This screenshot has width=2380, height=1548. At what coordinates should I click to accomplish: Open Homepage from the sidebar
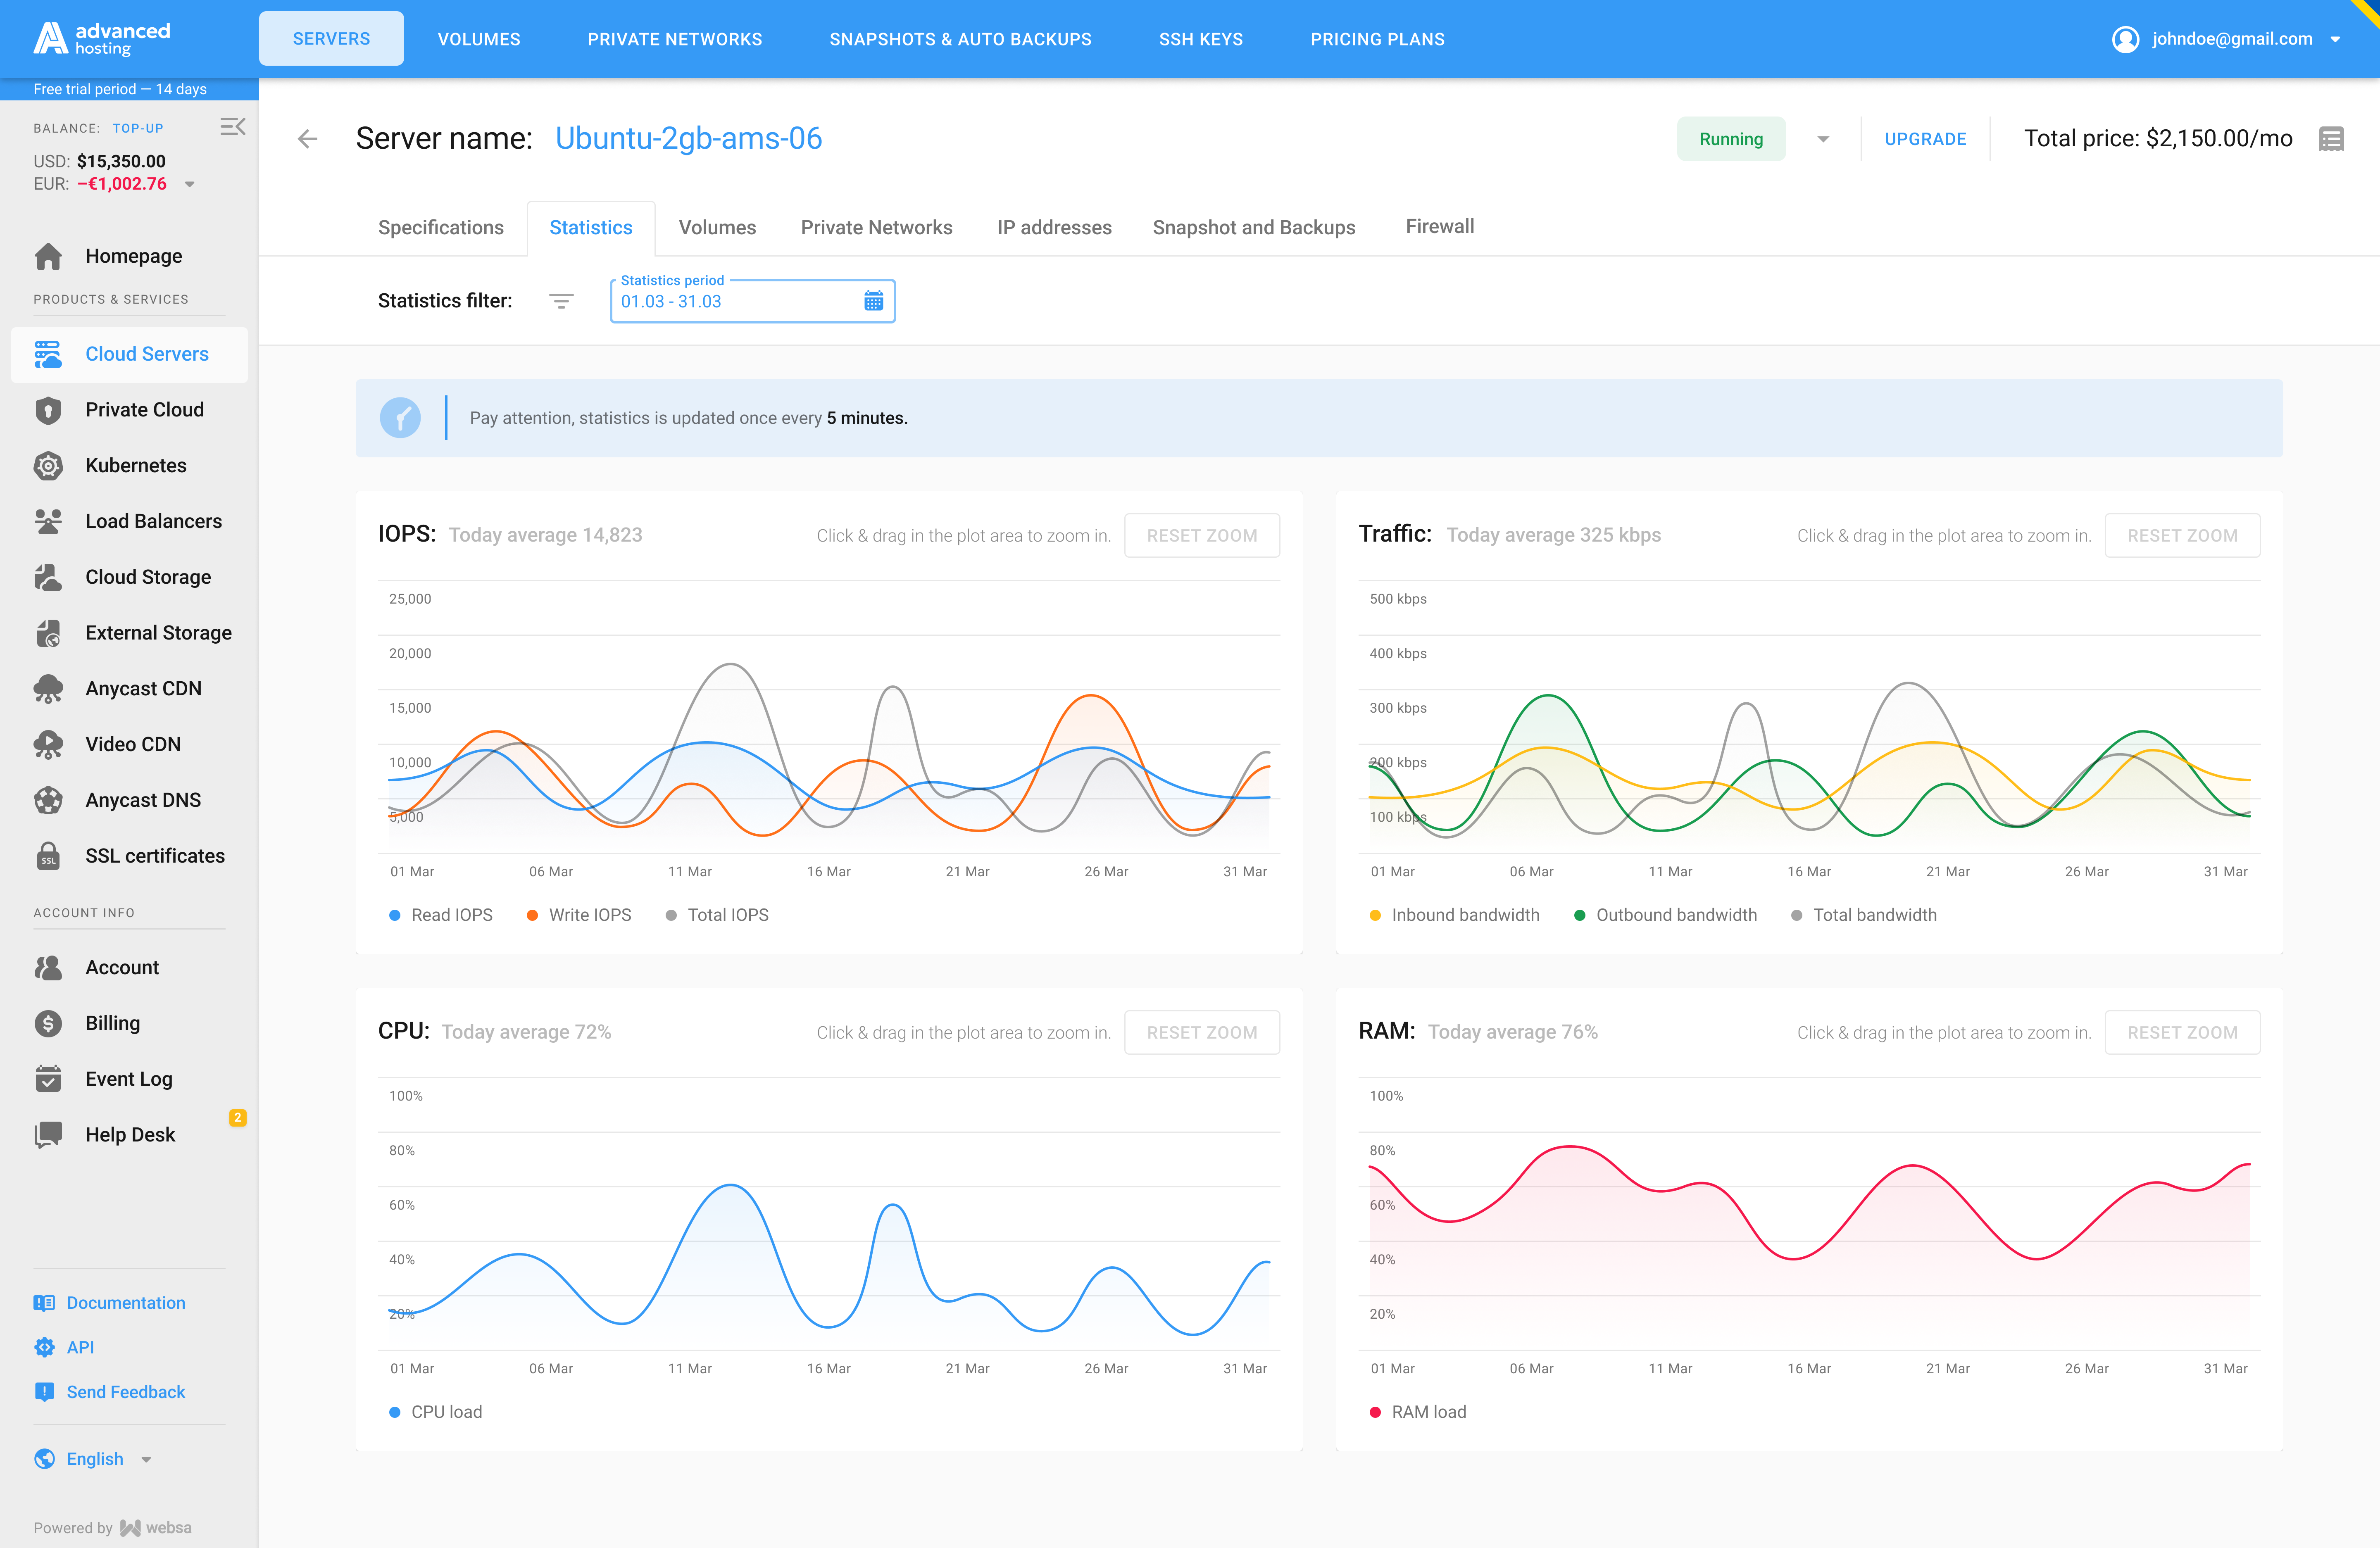click(x=130, y=256)
